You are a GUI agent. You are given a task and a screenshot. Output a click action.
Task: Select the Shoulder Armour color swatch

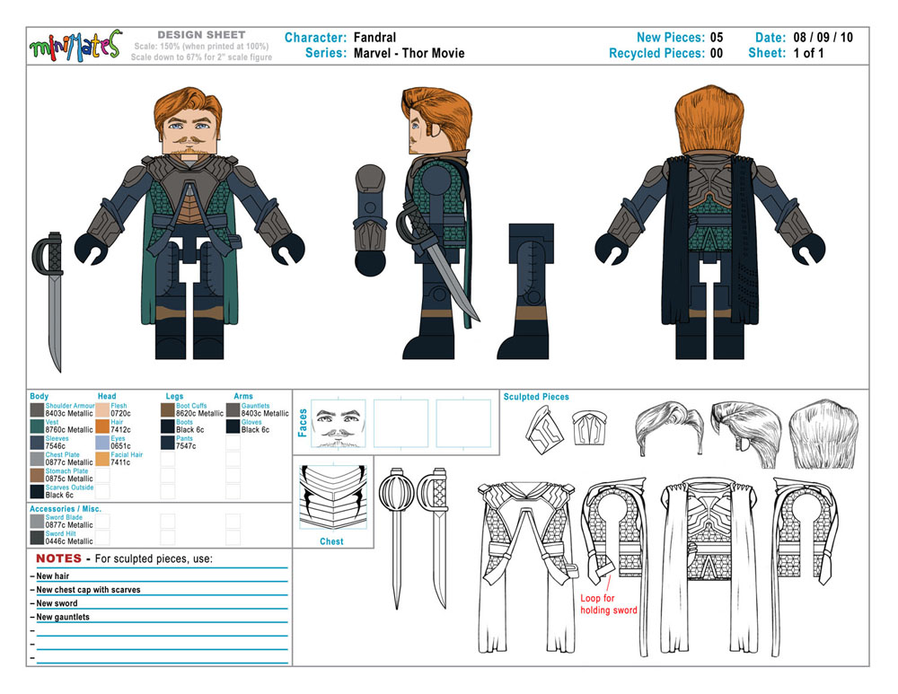37,410
